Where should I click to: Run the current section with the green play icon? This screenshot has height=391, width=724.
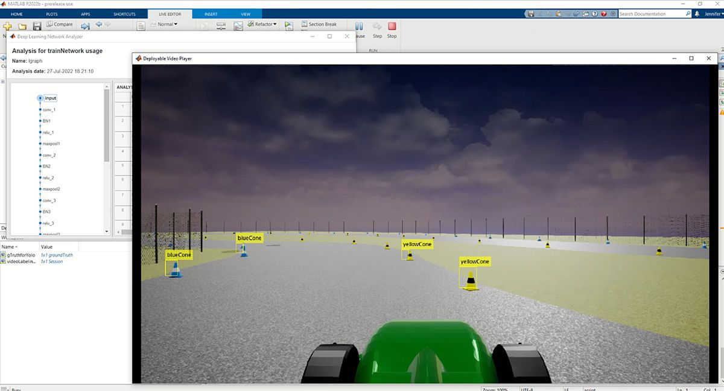[288, 25]
